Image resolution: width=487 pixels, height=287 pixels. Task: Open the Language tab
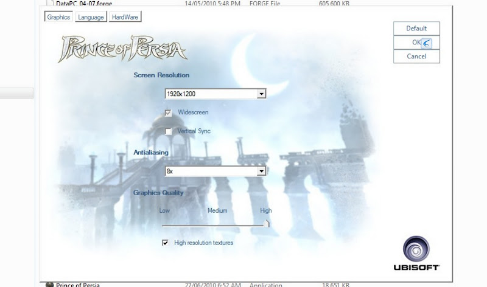point(91,17)
